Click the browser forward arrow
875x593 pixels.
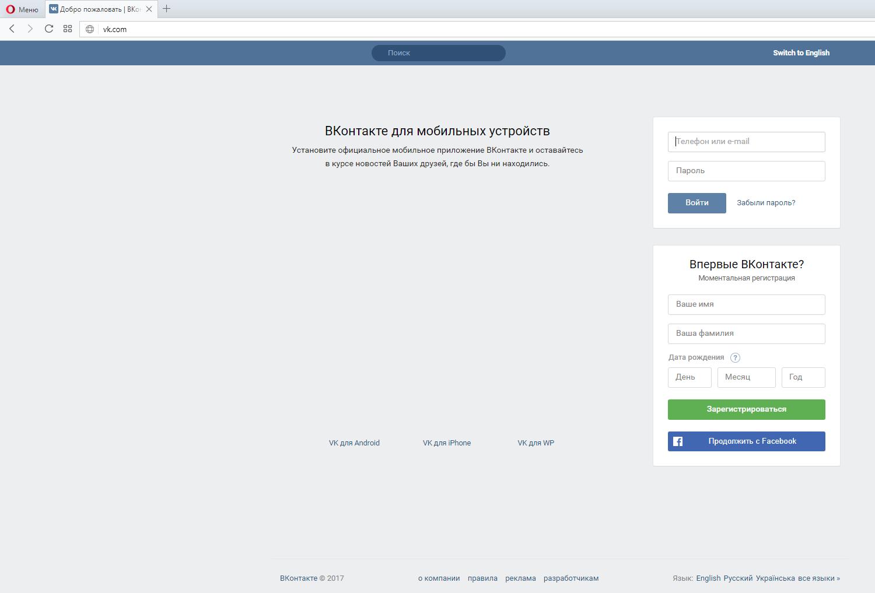coord(30,29)
